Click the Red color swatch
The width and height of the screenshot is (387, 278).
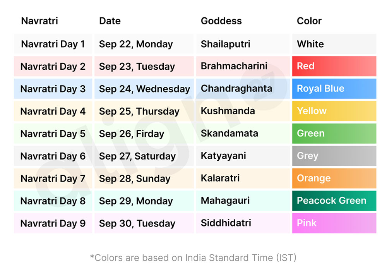coord(334,66)
